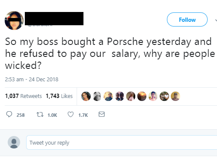Open the 2:53 am - 24 Dec 2018 timestamp

(x=32, y=80)
